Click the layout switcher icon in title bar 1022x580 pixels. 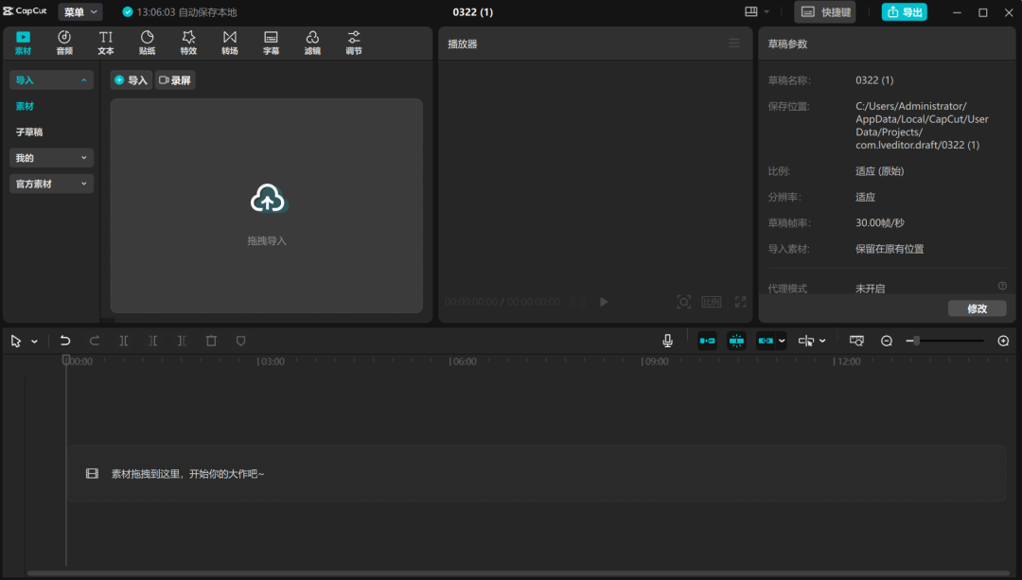750,11
